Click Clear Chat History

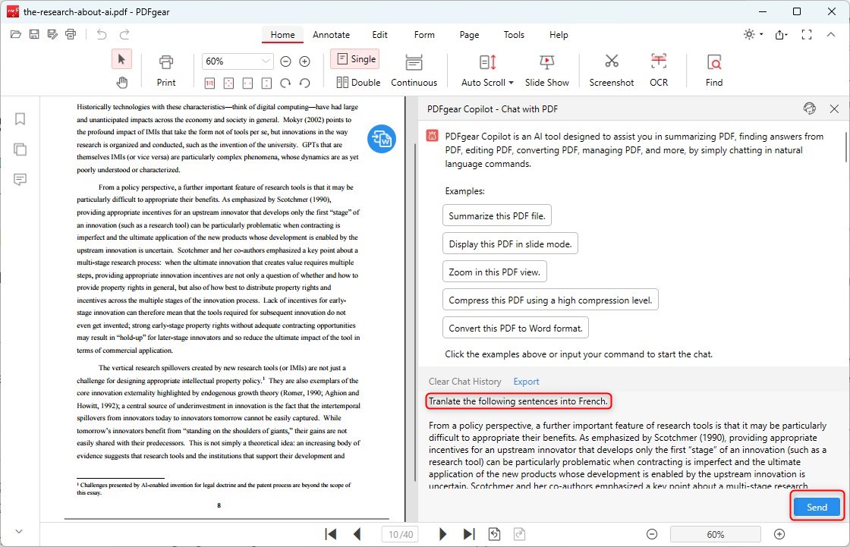465,382
